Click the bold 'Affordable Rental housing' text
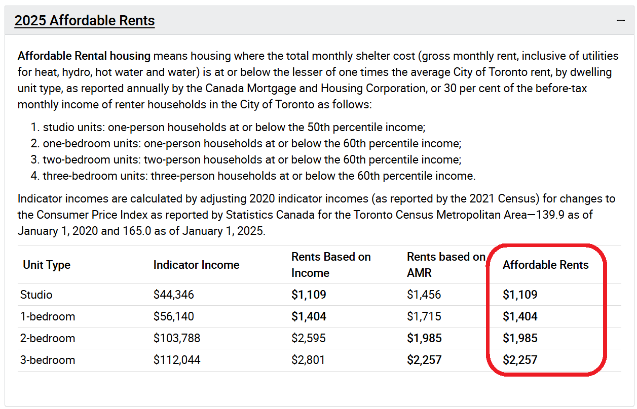Viewport: 637px width, 409px height. [x=84, y=56]
